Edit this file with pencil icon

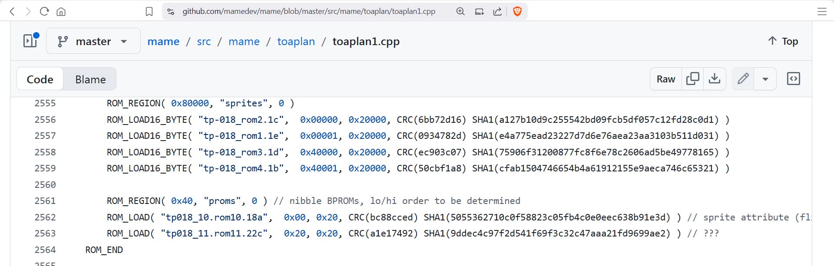[743, 79]
